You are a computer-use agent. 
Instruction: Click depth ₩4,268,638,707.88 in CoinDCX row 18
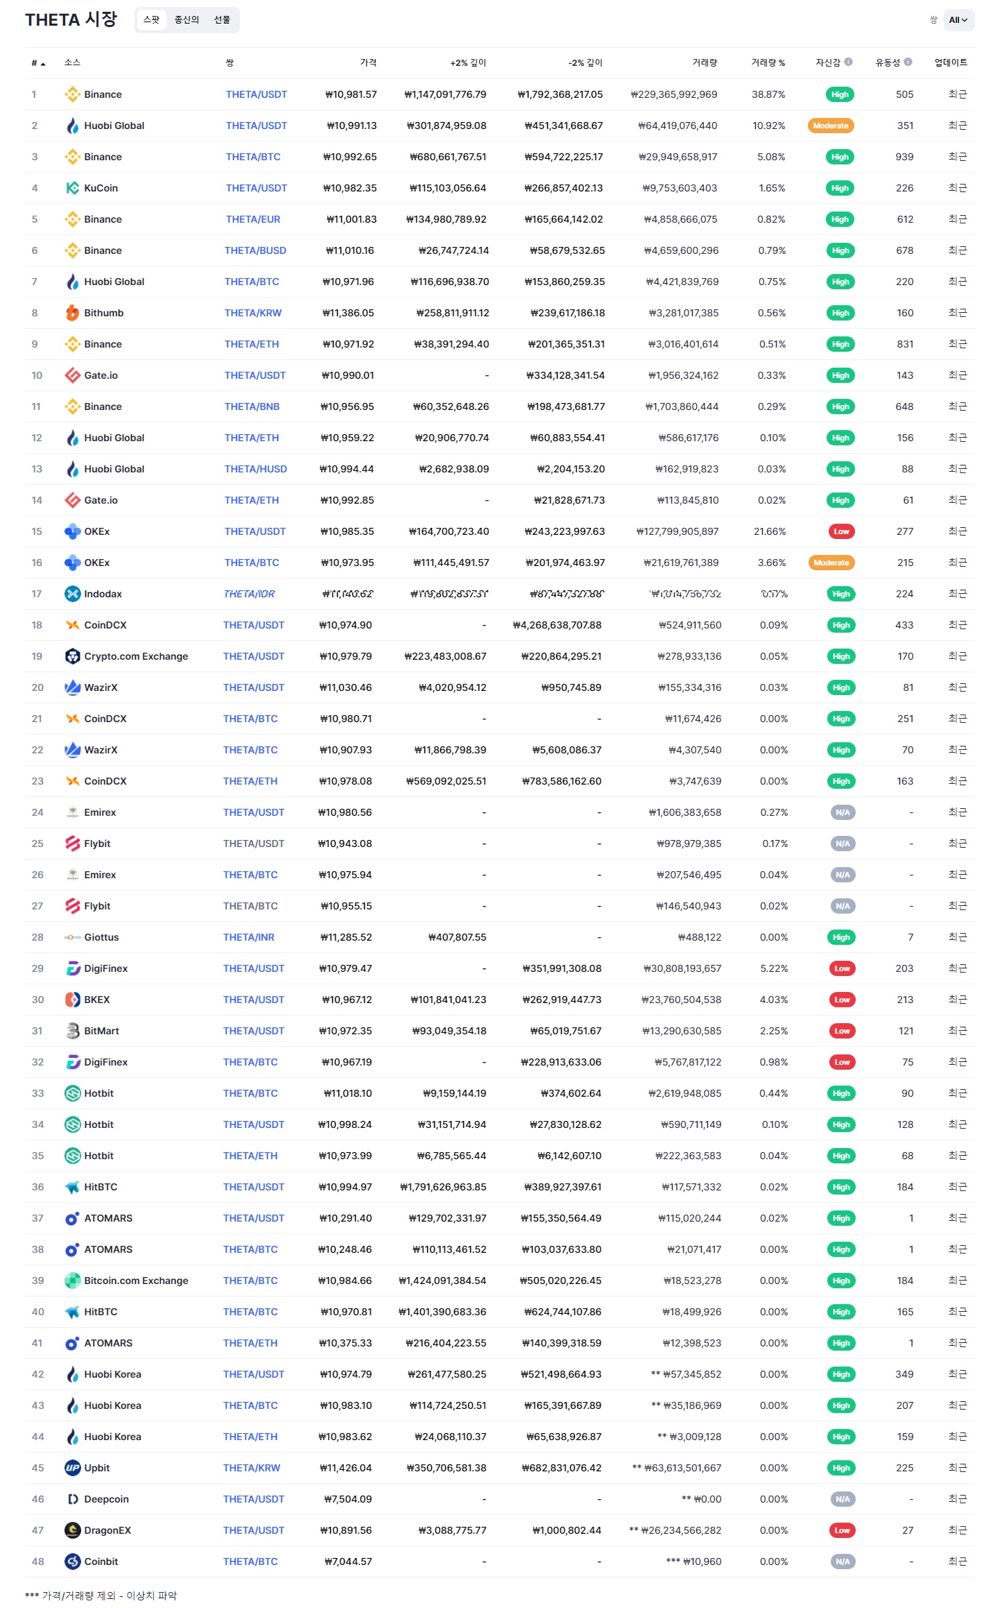(x=557, y=625)
